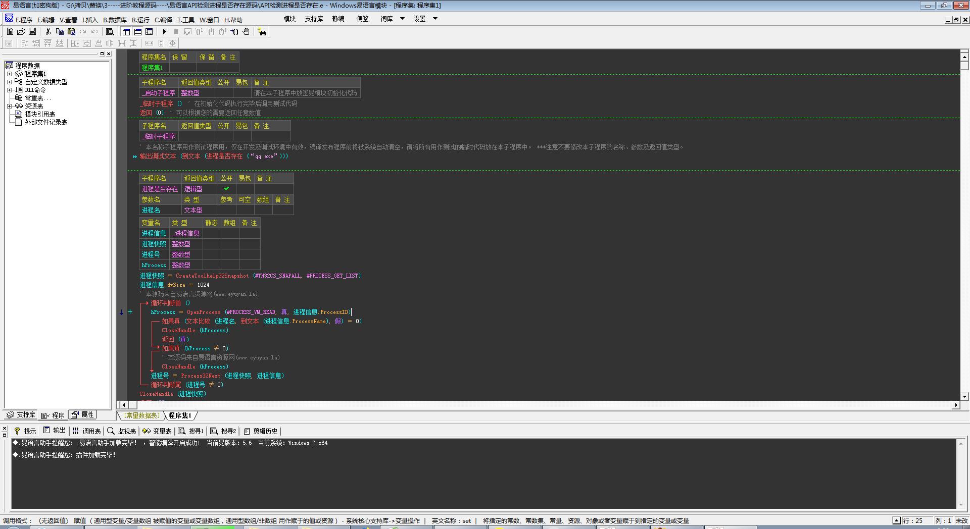The height and width of the screenshot is (529, 970).
Task: Click the 支持库 button in top bar
Action: (x=314, y=19)
